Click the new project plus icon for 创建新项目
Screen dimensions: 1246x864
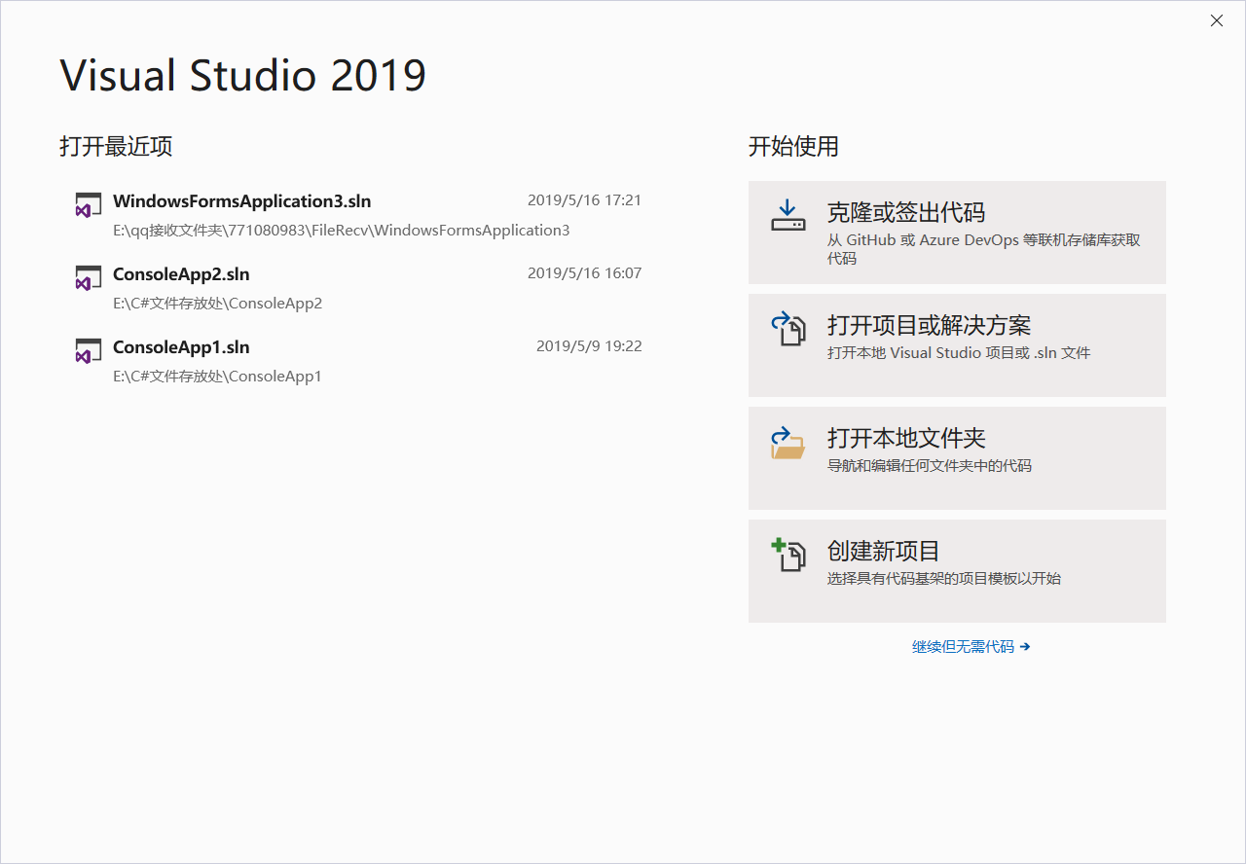tap(788, 555)
